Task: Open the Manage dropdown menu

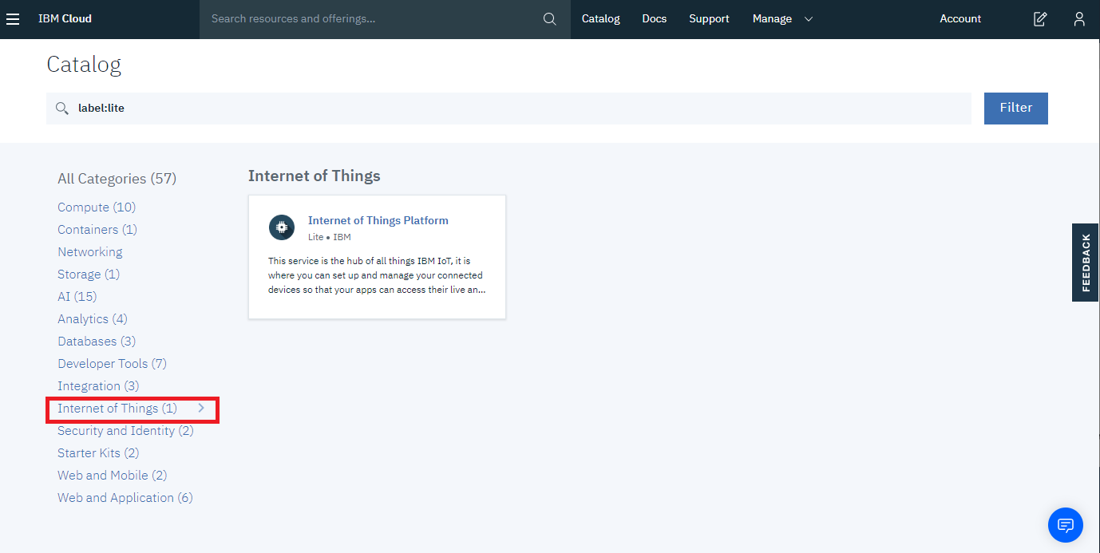Action: 771,18
